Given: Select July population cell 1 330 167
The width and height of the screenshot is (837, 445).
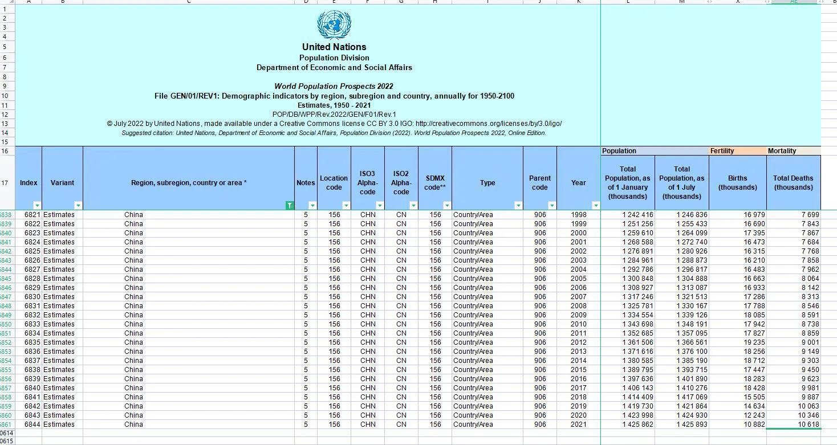Looking at the screenshot, I should click(x=682, y=306).
